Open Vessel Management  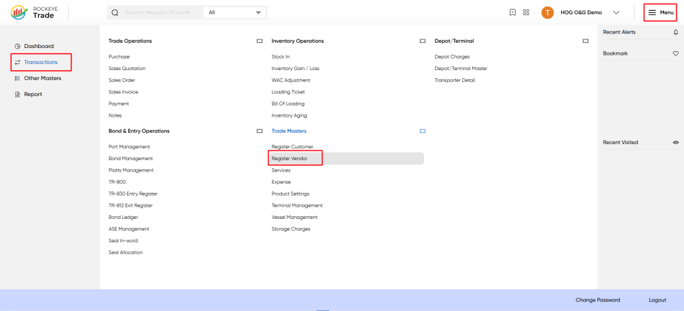tap(295, 218)
